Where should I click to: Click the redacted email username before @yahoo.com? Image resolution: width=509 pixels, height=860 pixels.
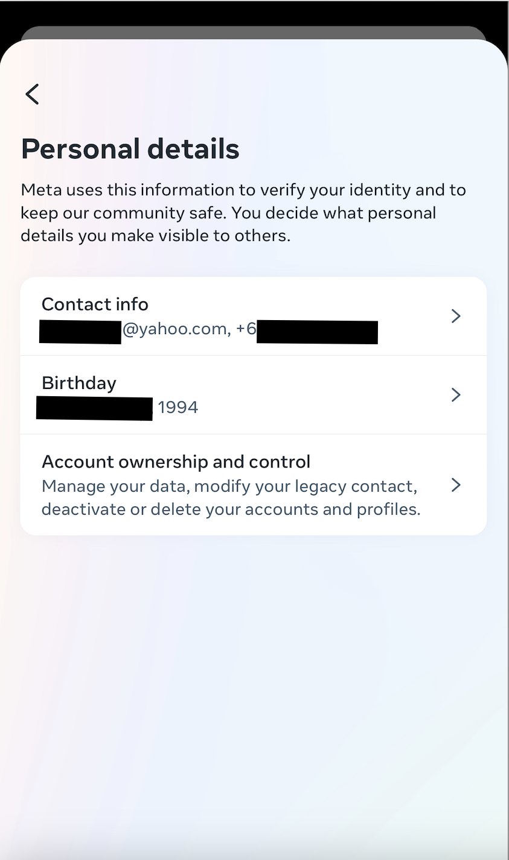point(80,333)
